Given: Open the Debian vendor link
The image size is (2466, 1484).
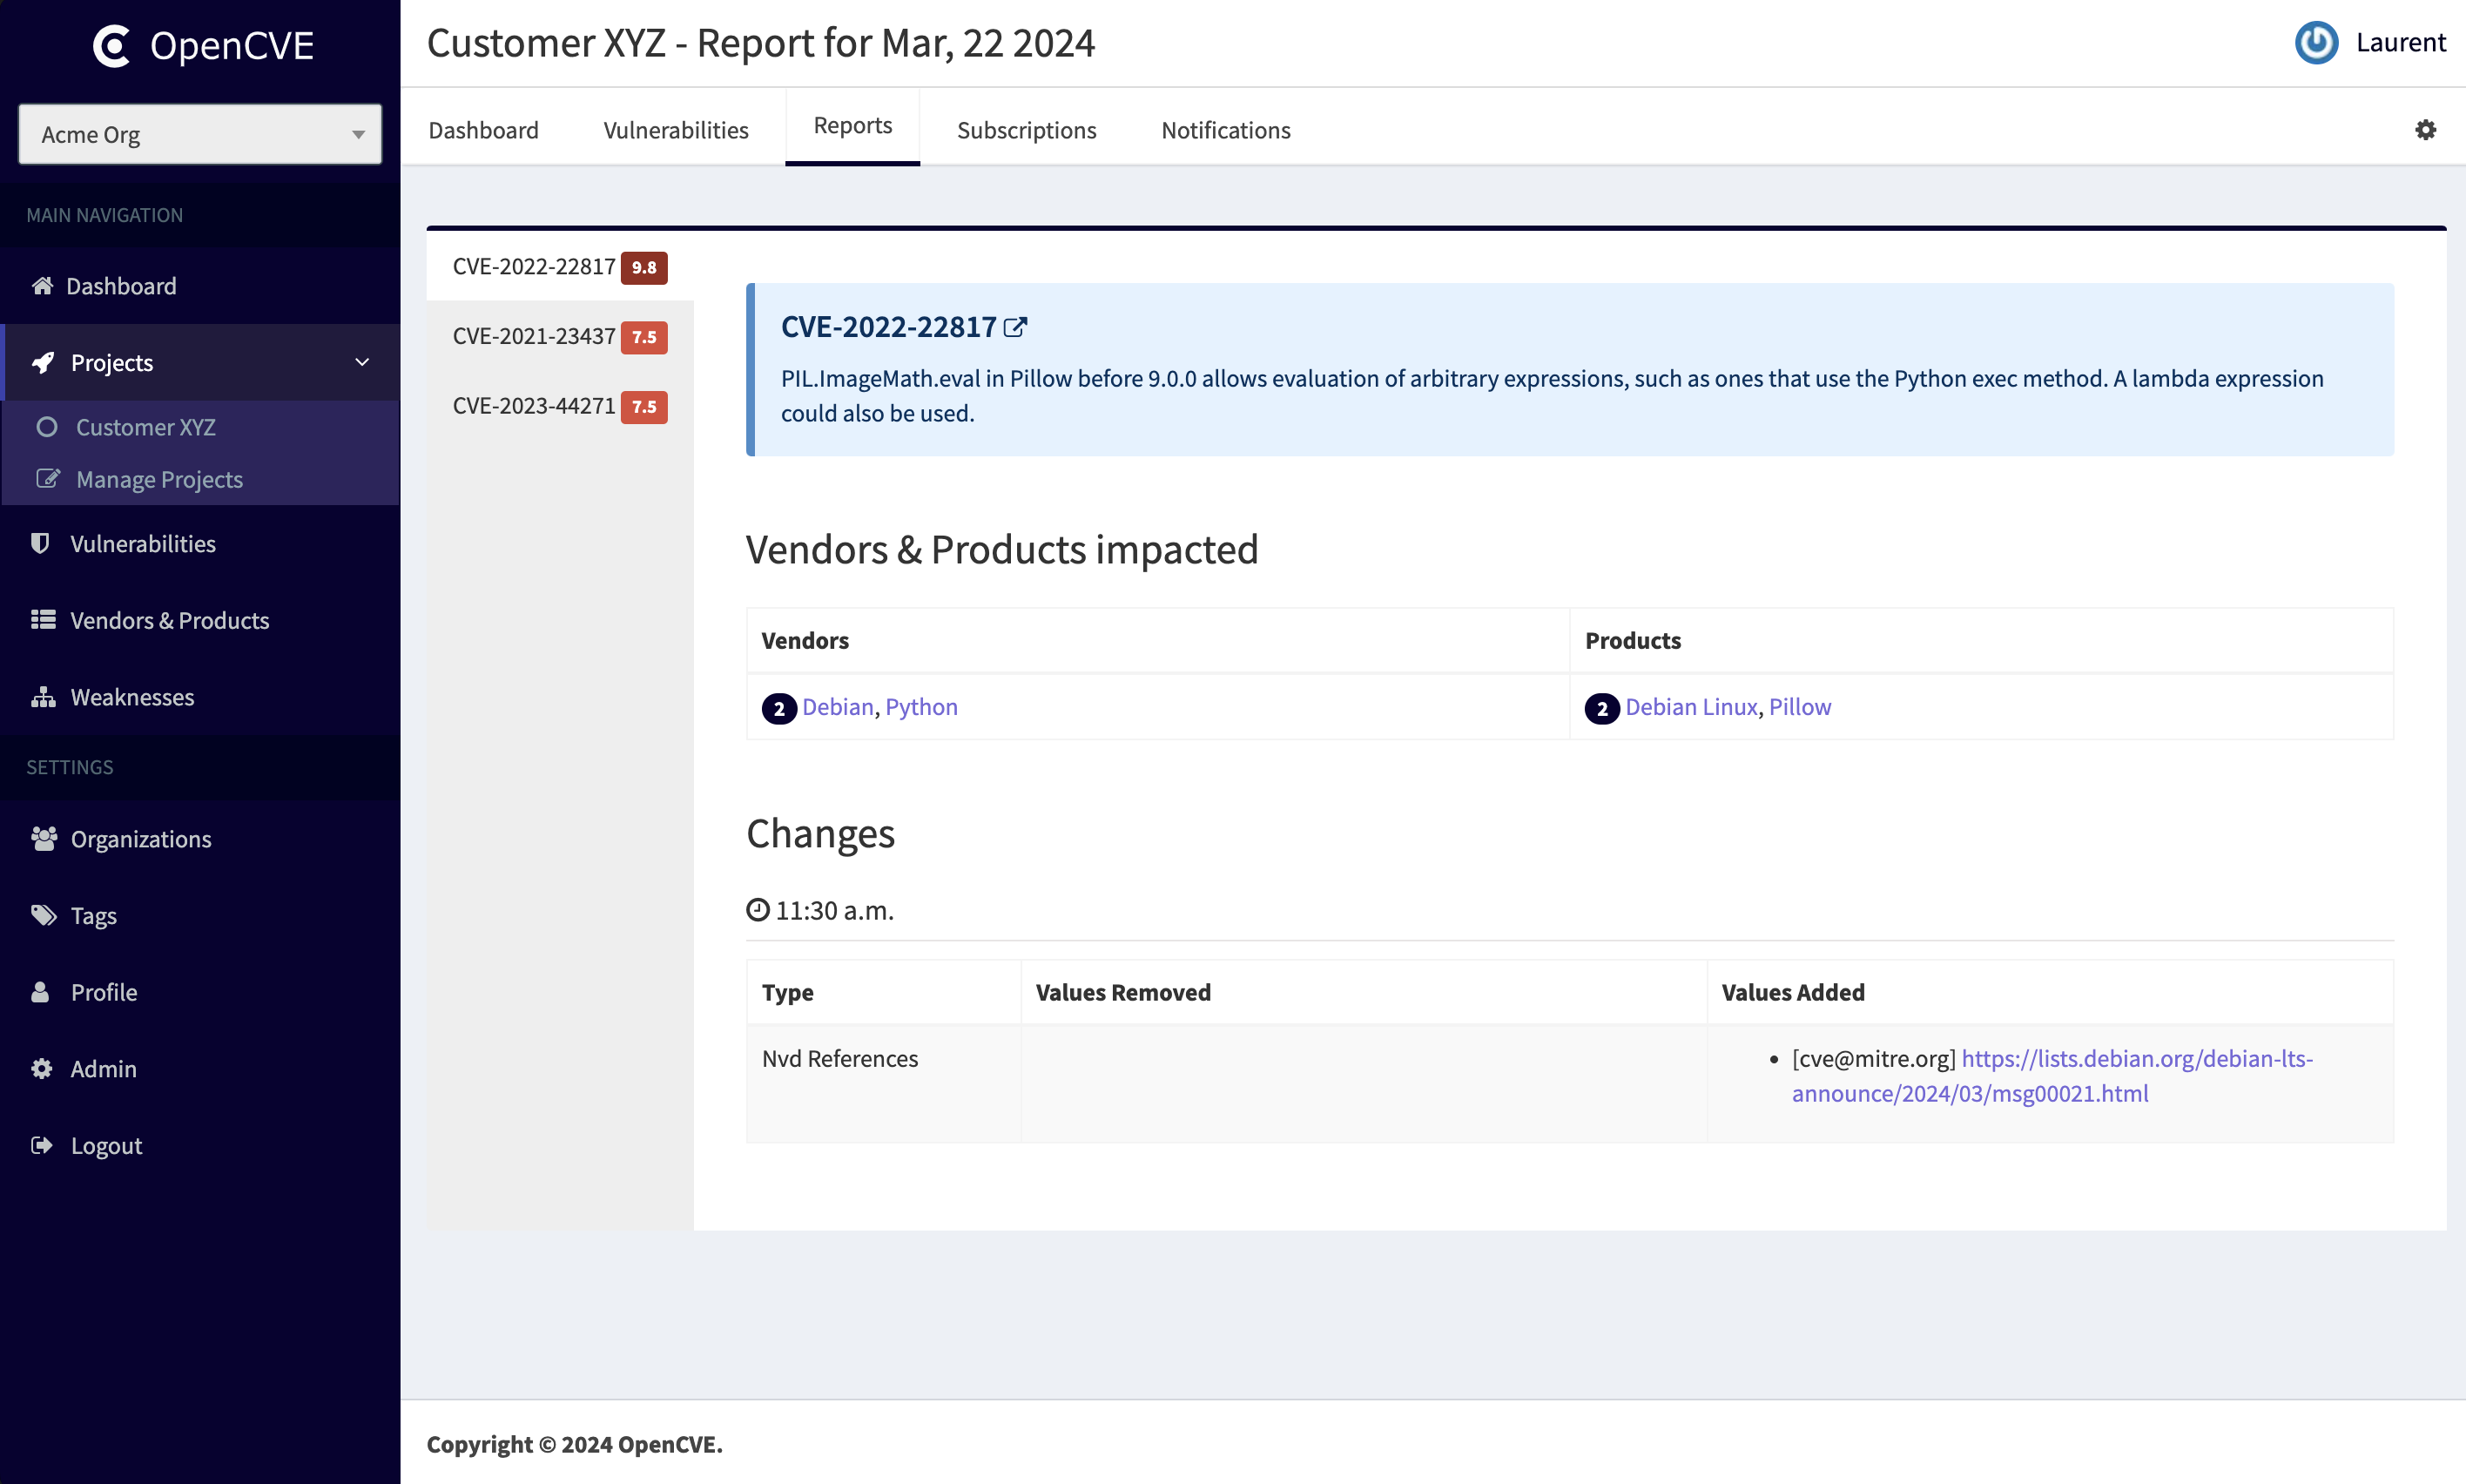Looking at the screenshot, I should click(838, 707).
